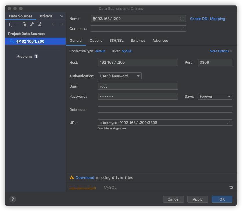Click the warning triangle icon
This screenshot has width=242, height=211.
click(71, 177)
